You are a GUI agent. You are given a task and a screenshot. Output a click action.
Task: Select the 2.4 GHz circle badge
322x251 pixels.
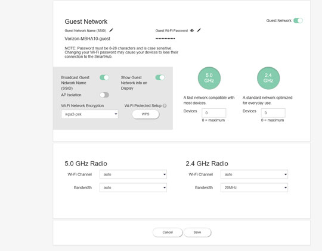click(x=268, y=78)
